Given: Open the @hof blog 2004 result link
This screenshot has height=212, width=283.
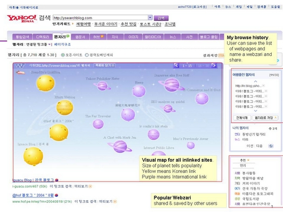Looking at the screenshot, I should coord(33,195).
